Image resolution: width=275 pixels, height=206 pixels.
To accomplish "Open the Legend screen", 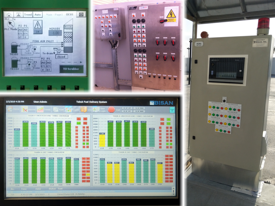I will 68,109.
